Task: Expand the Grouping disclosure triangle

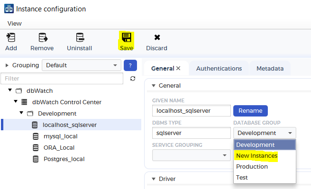Action: point(7,65)
